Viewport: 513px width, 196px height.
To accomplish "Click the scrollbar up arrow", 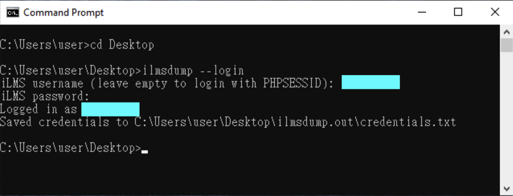I will point(507,31).
